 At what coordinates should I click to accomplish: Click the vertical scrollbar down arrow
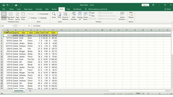tap(172, 88)
